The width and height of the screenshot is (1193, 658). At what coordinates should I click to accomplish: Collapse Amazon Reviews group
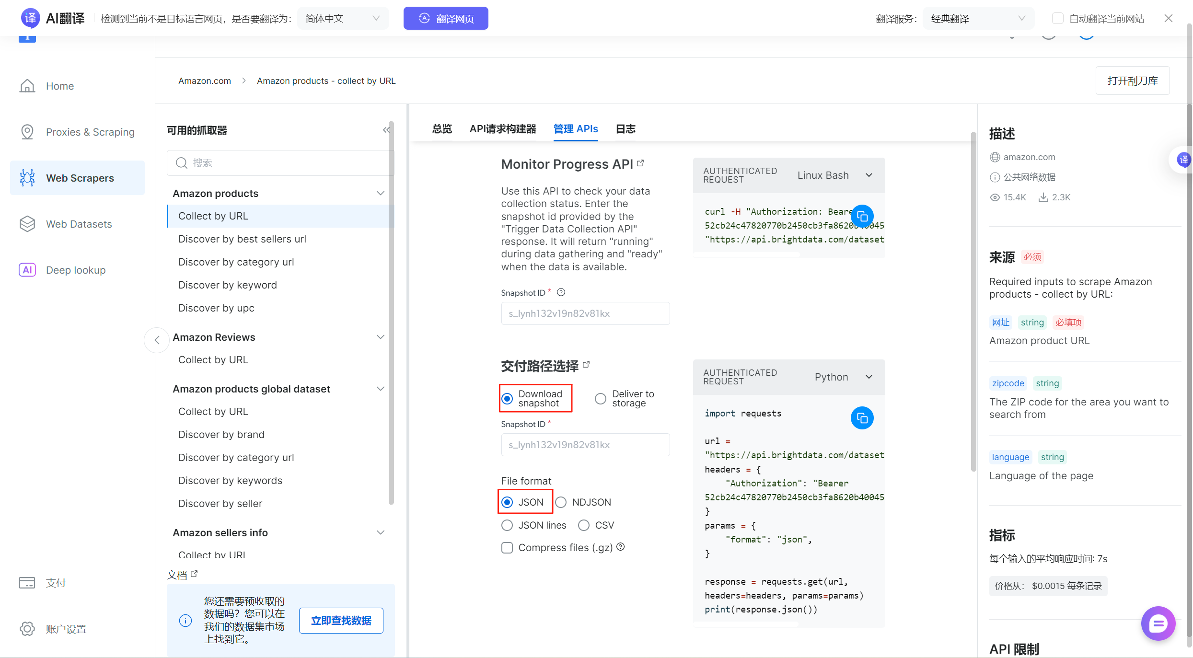(x=381, y=337)
